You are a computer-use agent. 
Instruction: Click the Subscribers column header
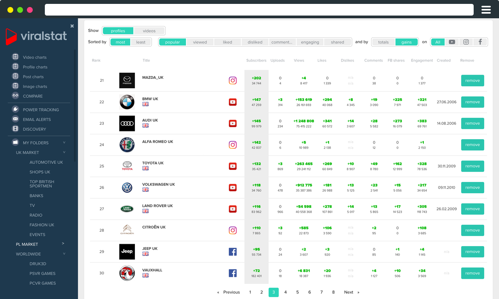(256, 60)
